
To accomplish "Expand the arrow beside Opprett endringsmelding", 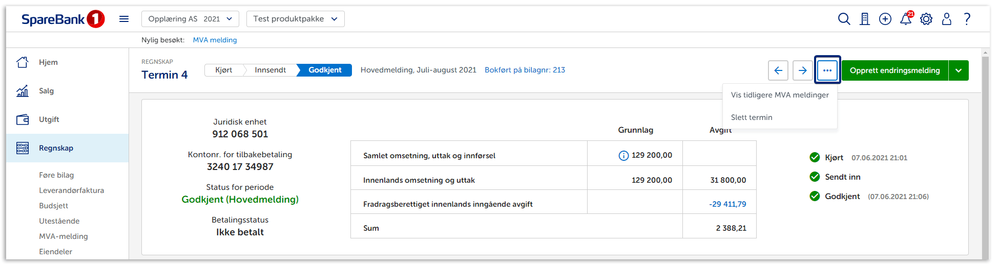I will coord(959,70).
